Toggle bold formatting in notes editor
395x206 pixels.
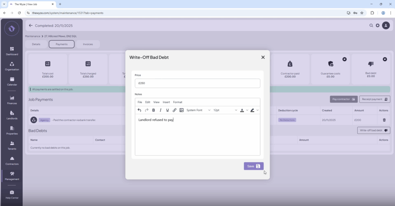pos(154,110)
